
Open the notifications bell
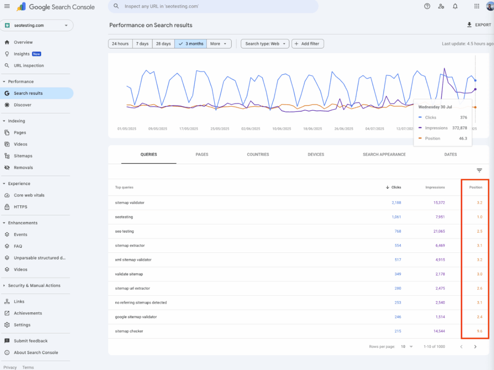455,6
